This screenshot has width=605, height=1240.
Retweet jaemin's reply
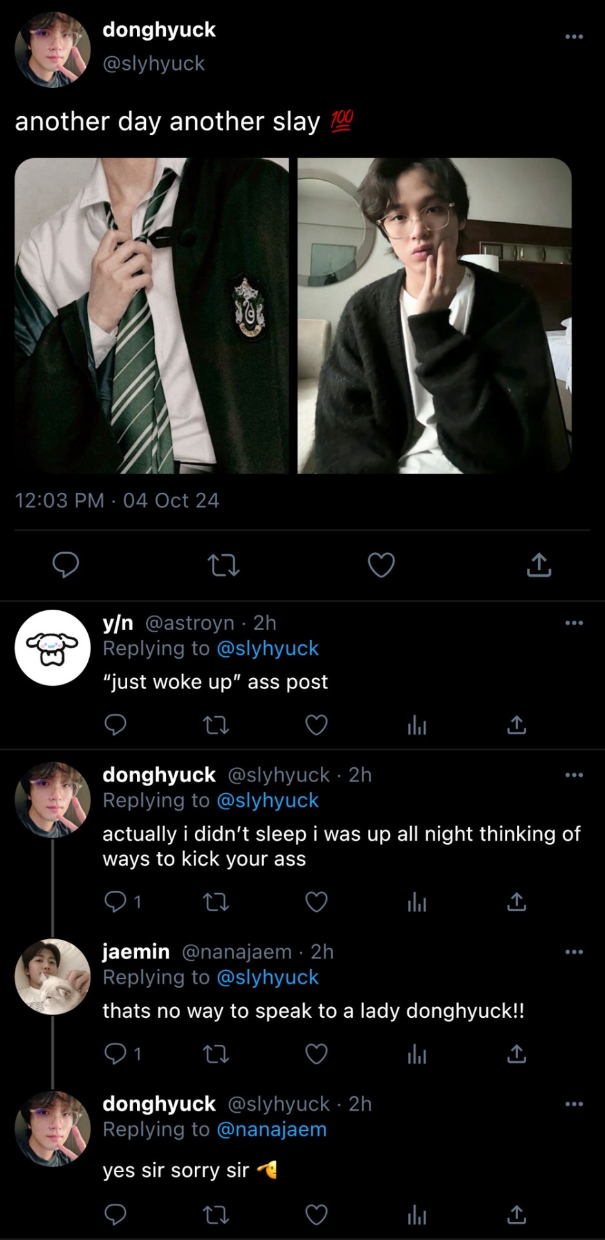216,1054
